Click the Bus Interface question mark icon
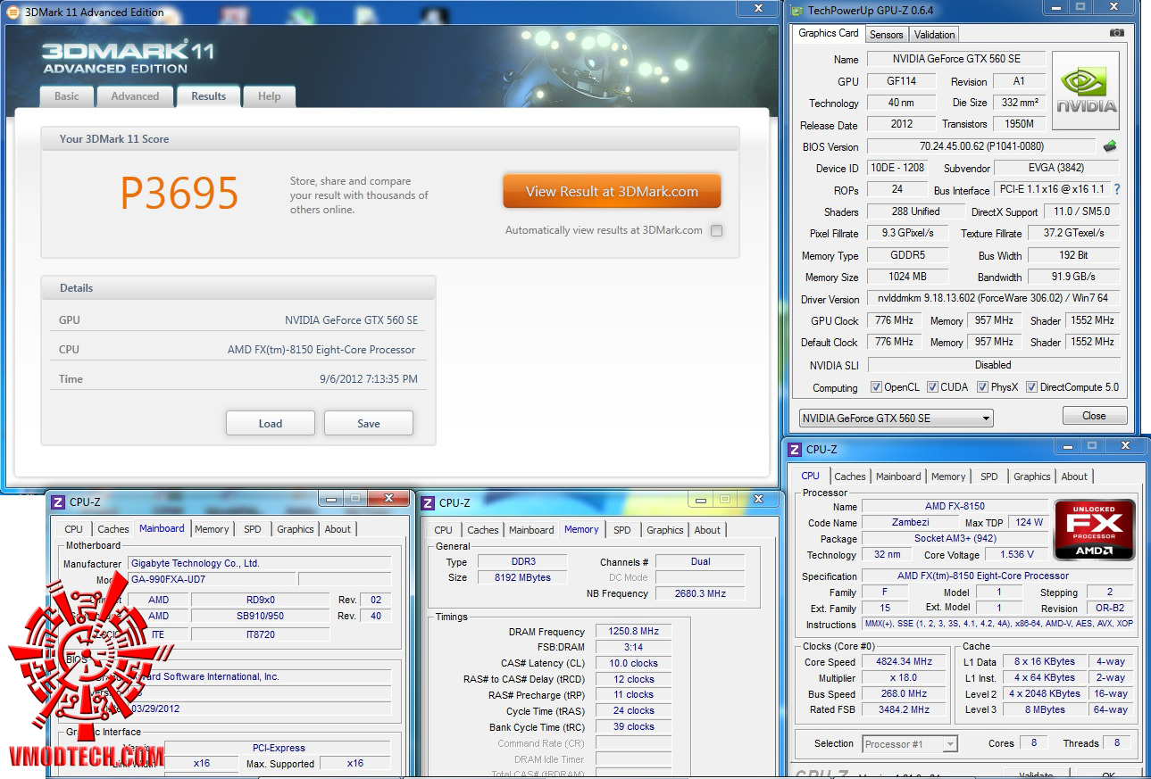 pos(1116,189)
